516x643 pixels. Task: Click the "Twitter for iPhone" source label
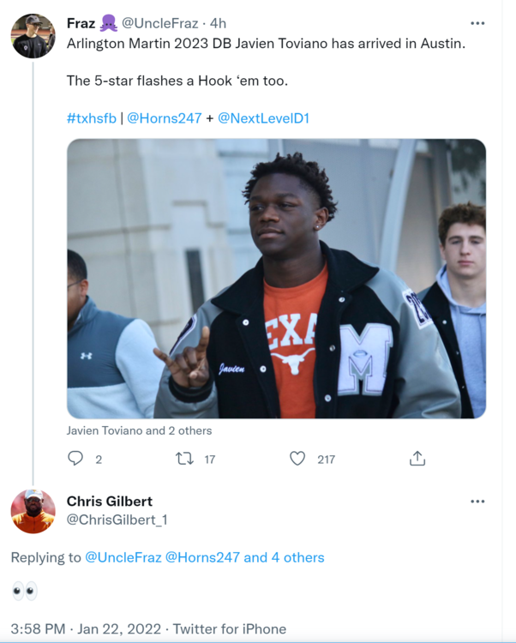coord(230,629)
